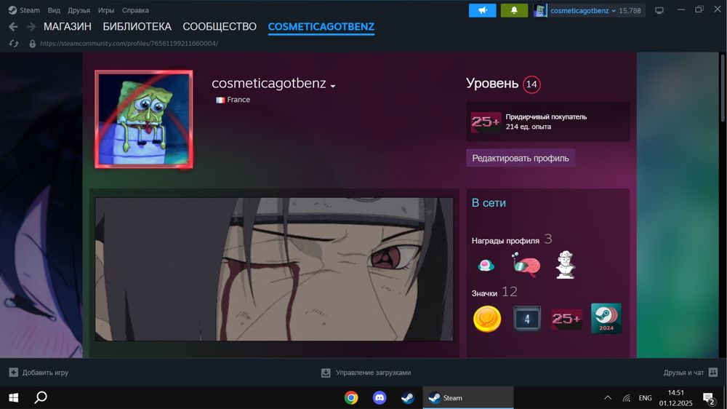Open the Придирчивый покупатель badge text
This screenshot has width=727, height=409.
click(546, 117)
